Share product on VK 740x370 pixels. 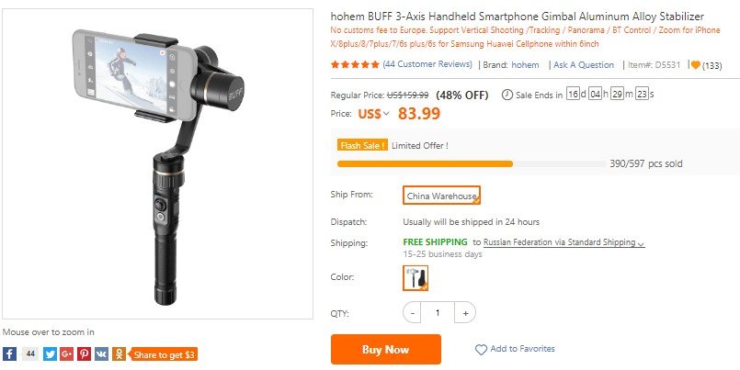[101, 353]
